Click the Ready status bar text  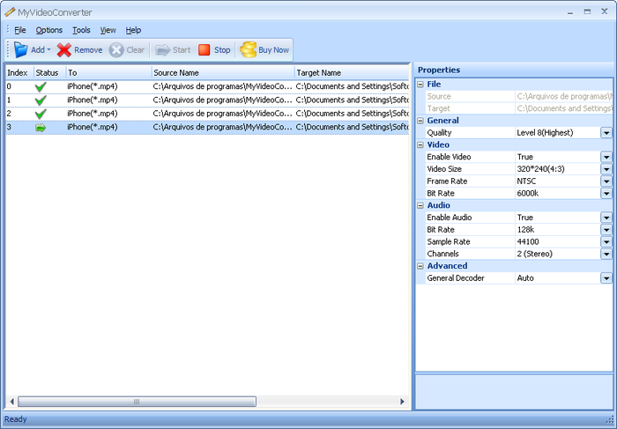click(x=16, y=419)
